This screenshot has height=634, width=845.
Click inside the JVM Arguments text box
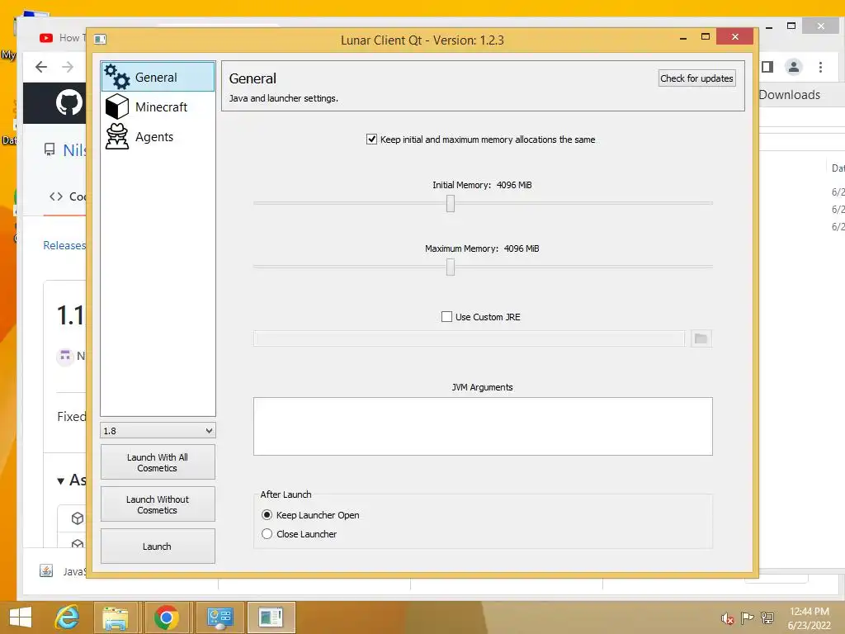coord(483,427)
